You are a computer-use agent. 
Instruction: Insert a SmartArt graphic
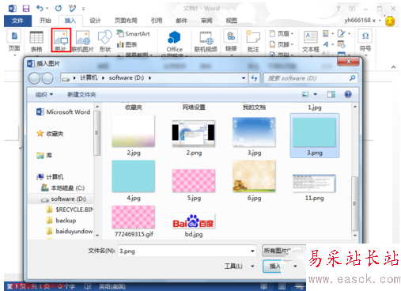point(134,34)
